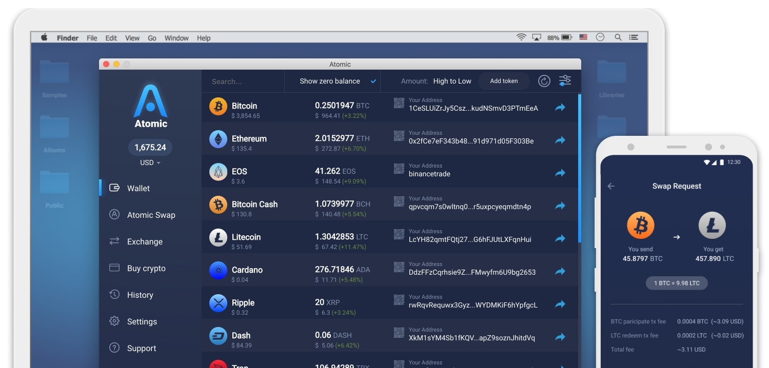This screenshot has height=368, width=769.
Task: Open the File menu
Action: point(92,38)
